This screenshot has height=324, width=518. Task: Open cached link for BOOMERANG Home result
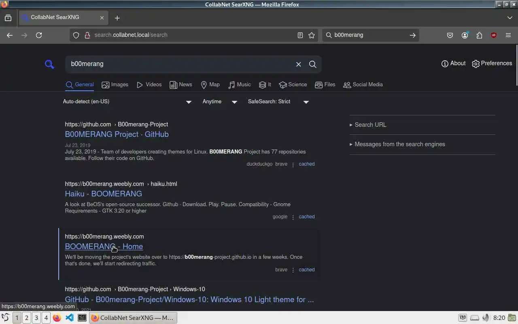click(x=306, y=270)
